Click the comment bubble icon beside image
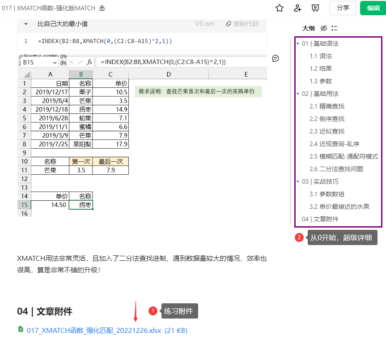 point(276,58)
